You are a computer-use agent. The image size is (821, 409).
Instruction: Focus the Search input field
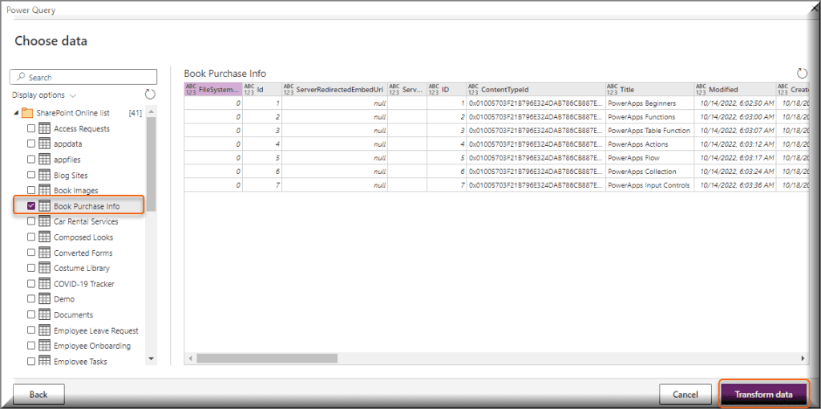tap(83, 77)
